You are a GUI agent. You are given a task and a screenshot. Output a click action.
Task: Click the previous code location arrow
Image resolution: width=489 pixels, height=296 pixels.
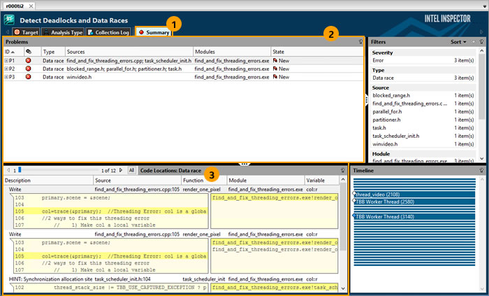(8, 170)
